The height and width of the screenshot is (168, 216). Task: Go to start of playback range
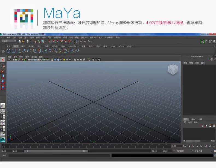(x=185, y=146)
